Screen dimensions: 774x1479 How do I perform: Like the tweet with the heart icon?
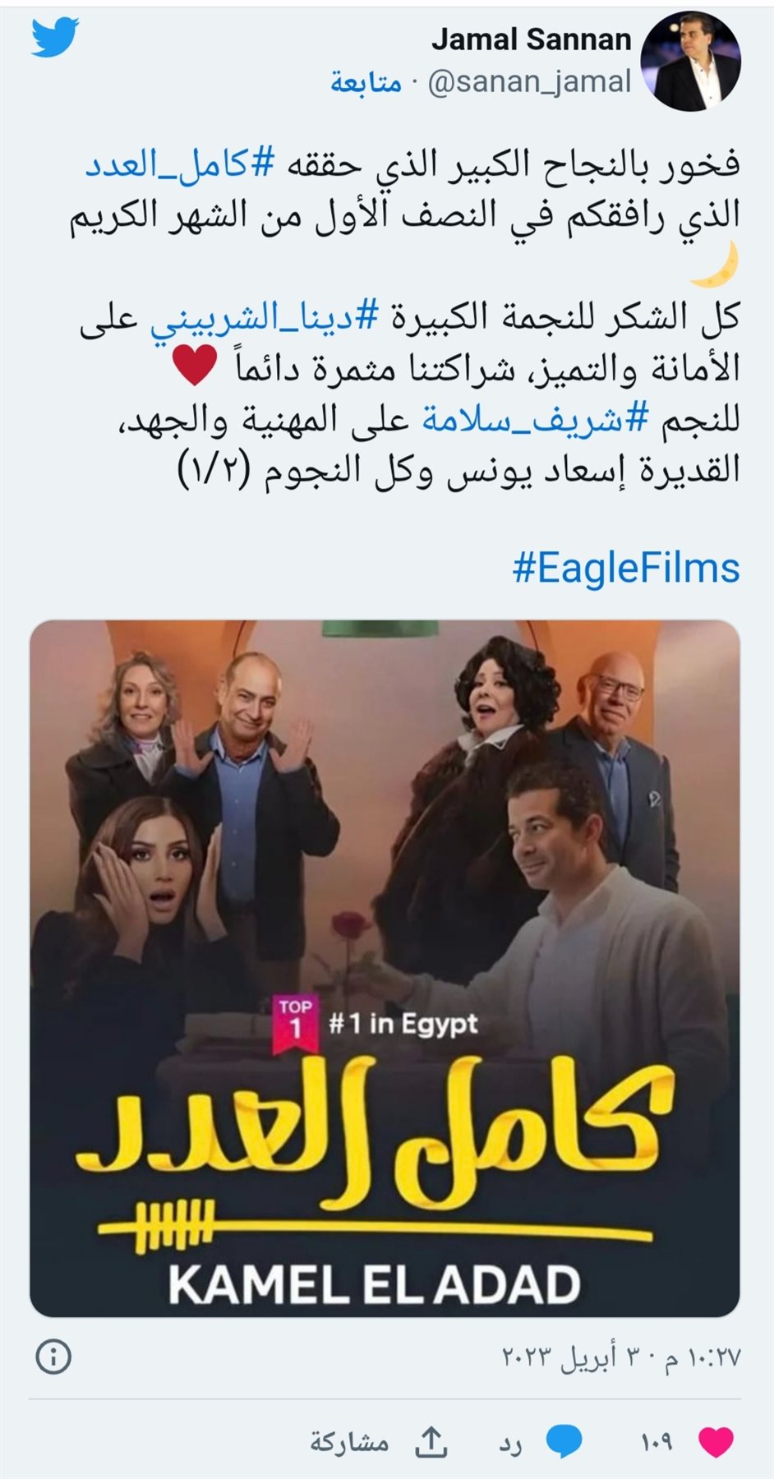716,1441
